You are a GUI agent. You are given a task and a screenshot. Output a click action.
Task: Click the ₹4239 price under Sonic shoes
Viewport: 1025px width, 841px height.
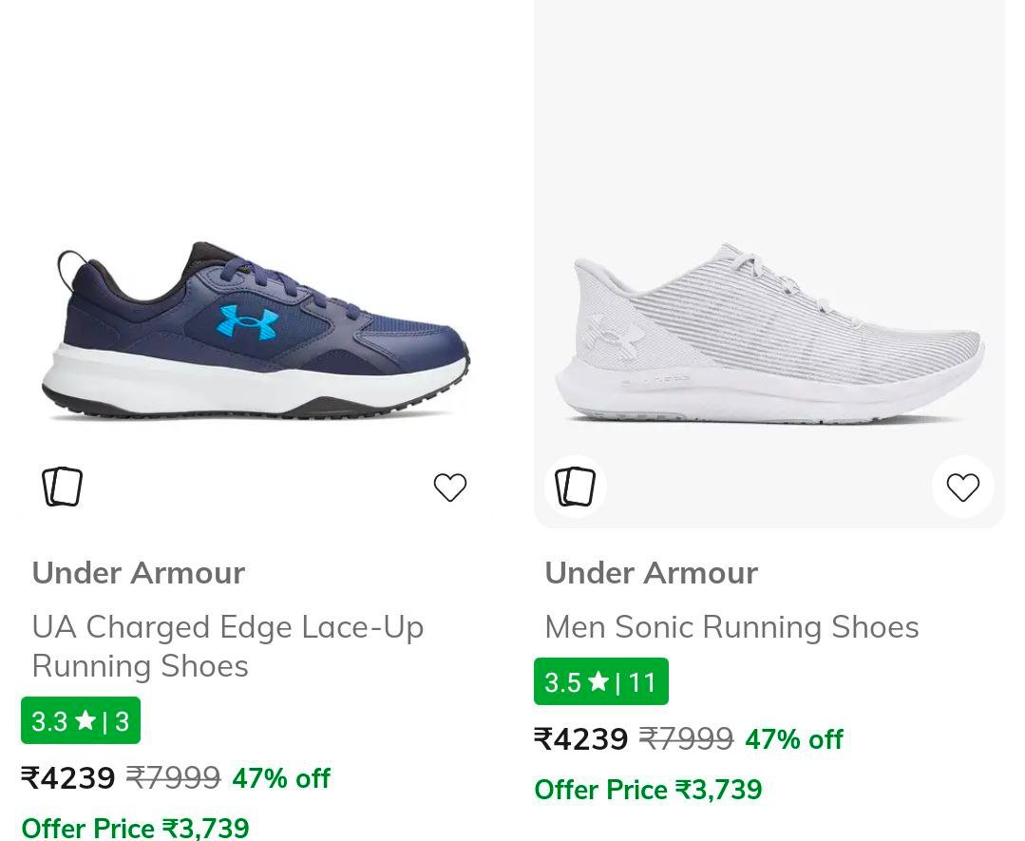click(x=581, y=738)
